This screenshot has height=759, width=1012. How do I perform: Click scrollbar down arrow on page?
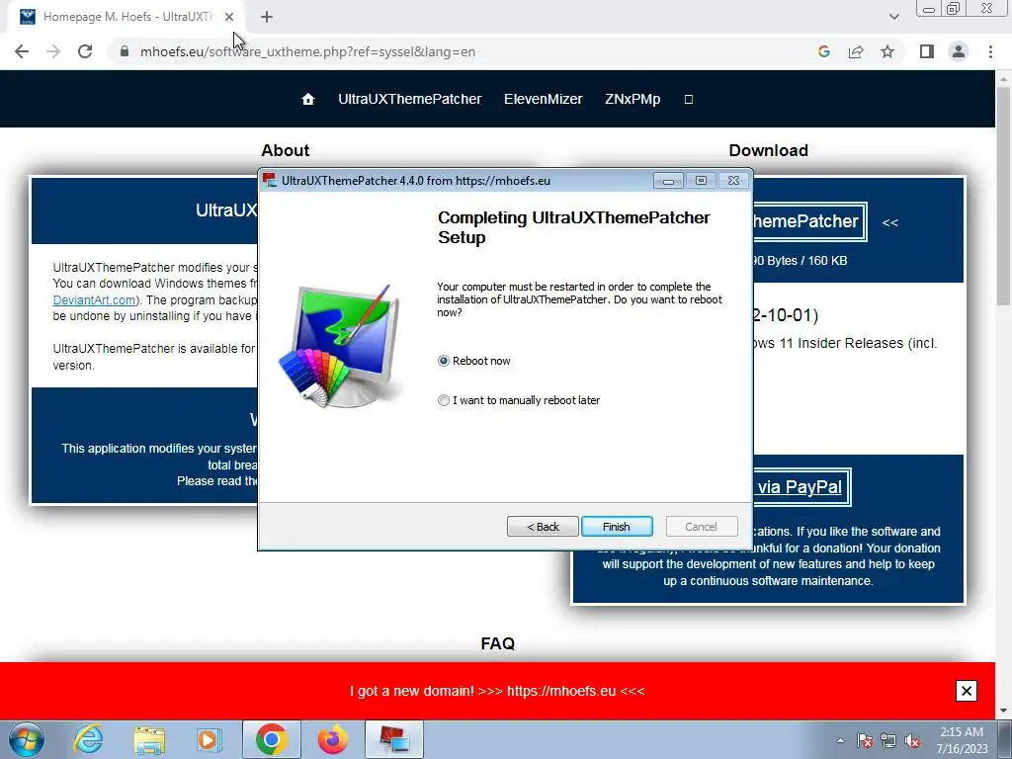pyautogui.click(x=1004, y=712)
